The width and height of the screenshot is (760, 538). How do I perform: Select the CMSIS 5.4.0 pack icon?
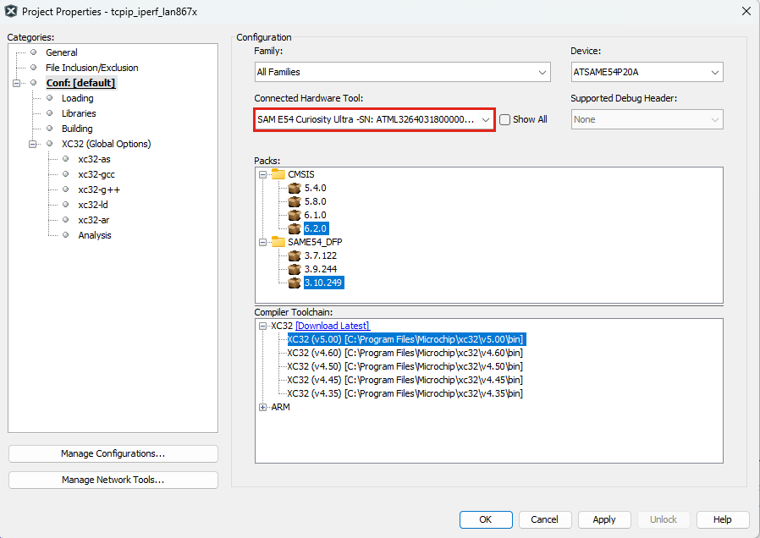click(295, 188)
